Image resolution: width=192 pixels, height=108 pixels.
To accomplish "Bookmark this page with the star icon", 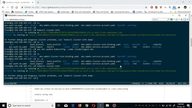I will (146, 7).
